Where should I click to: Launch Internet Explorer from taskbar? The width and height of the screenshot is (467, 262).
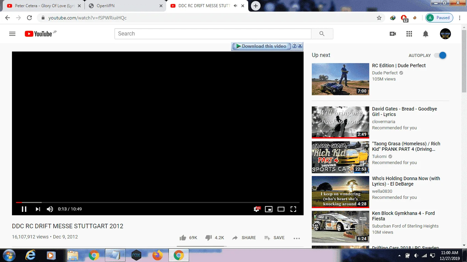(30, 255)
